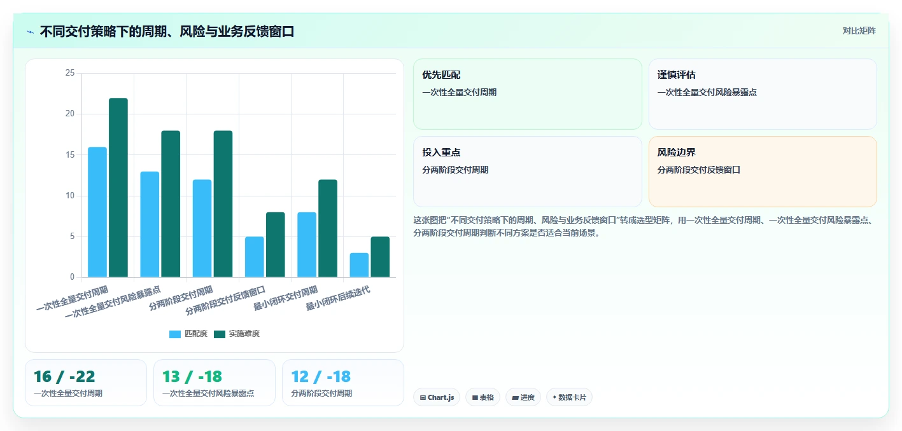The image size is (902, 431).
Task: Click the 数据卡片 tag chip
Action: tap(569, 397)
